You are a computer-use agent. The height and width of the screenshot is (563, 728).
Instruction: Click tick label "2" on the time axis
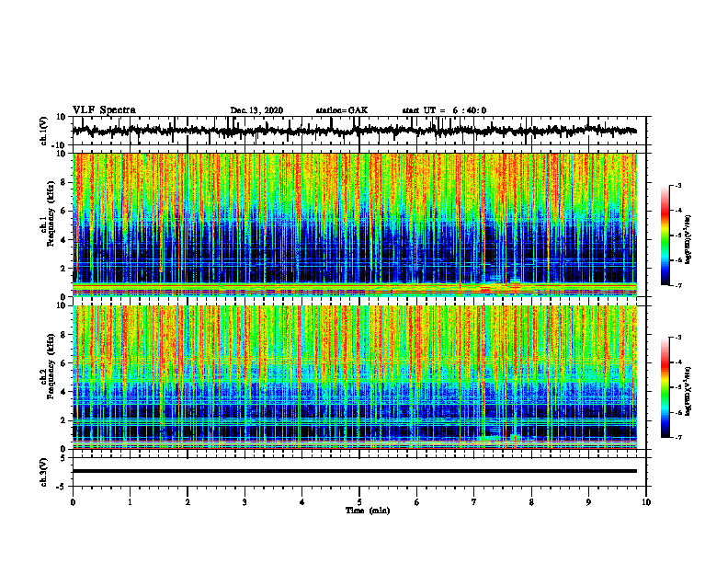[x=188, y=502]
